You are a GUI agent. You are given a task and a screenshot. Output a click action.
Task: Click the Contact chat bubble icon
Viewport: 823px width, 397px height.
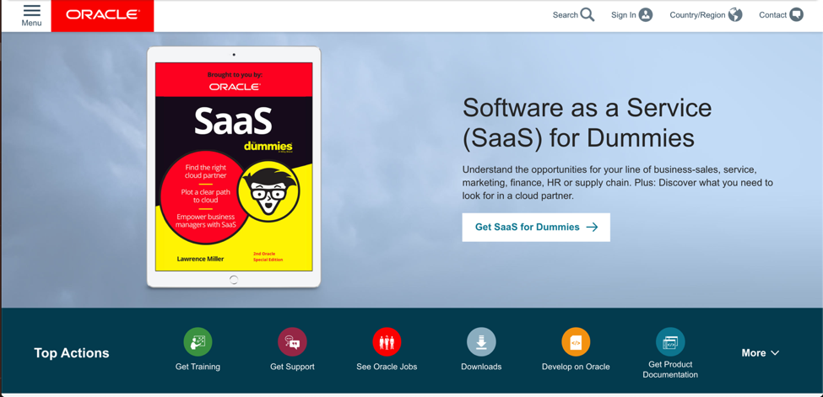coord(797,14)
